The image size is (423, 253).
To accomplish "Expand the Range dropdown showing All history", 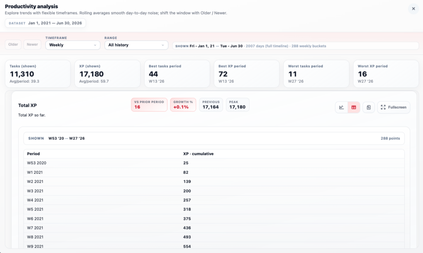I will pyautogui.click(x=136, y=45).
